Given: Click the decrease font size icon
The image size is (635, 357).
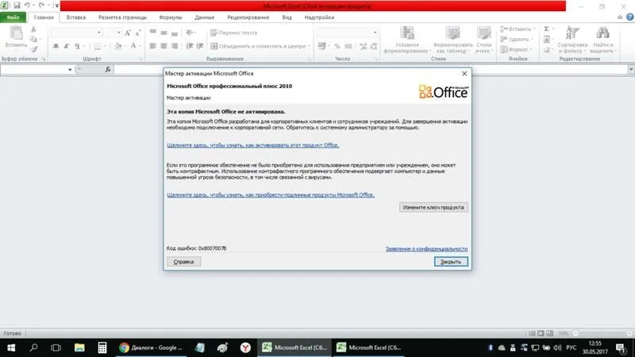Looking at the screenshot, I should click(137, 33).
